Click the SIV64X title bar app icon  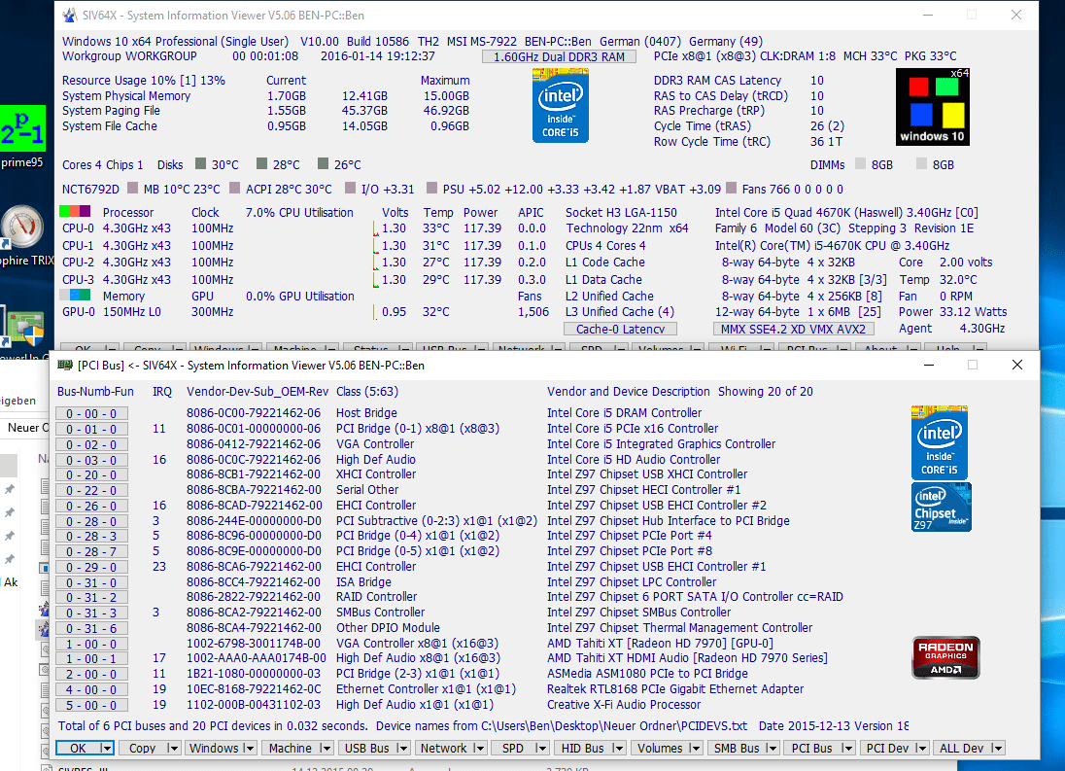pyautogui.click(x=69, y=15)
